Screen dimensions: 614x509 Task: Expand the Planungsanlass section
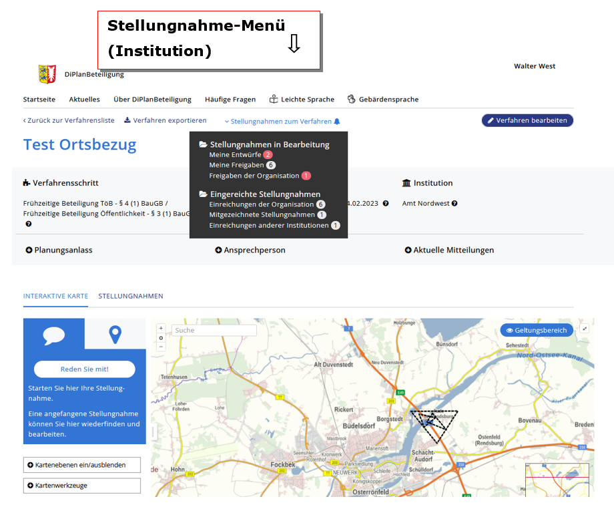coord(59,250)
